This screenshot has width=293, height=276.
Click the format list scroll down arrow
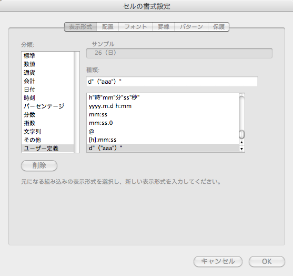click(x=241, y=149)
